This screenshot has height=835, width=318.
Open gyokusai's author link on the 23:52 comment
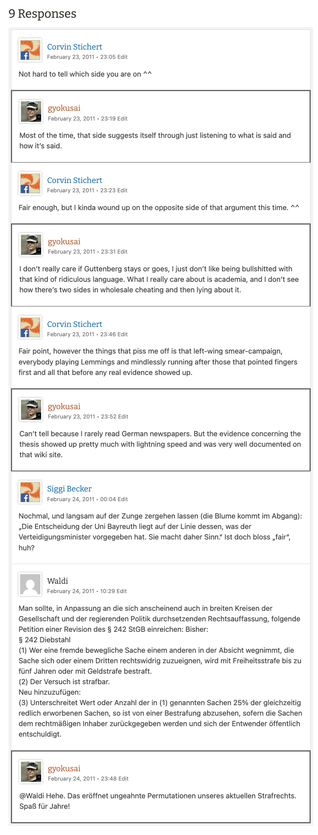coord(64,406)
